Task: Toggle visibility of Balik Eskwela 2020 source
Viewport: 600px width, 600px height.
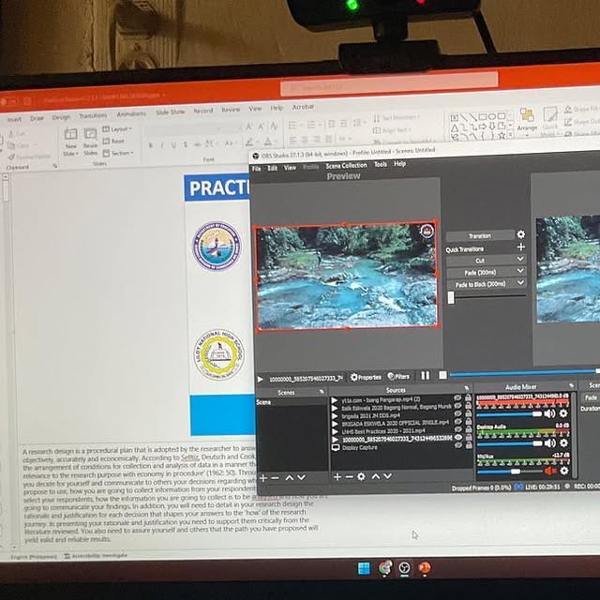Action: 457,406
